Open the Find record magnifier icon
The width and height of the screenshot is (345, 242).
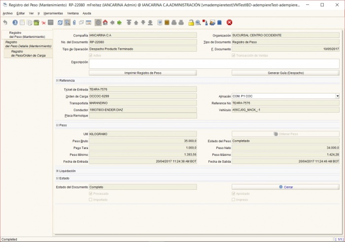67,23
